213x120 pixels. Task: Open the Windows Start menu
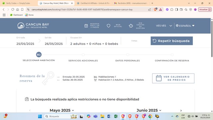(x=40, y=116)
